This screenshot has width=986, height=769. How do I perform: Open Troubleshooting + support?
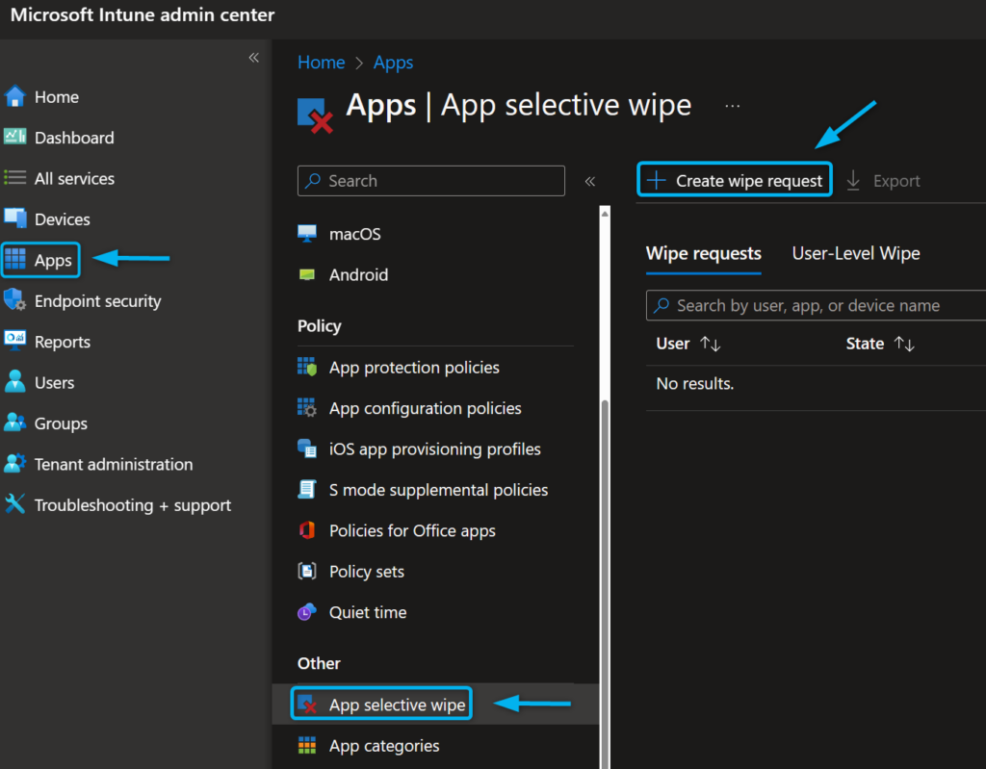[x=132, y=504]
